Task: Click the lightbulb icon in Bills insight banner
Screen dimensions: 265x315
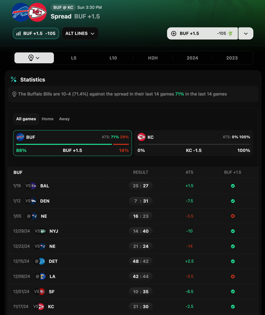Action: click(x=14, y=94)
